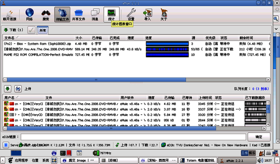Toggle the 传输文件 transfers toolbar button
The image size is (280, 164).
click(62, 14)
